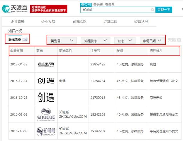Click the date 2016-10-28
The image size is (183, 141).
point(19,98)
